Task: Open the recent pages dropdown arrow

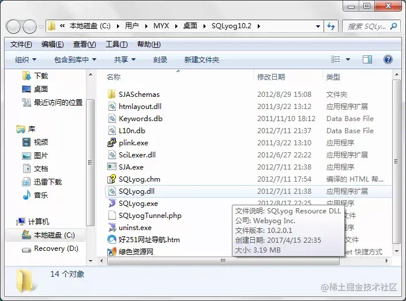Action: click(41, 27)
